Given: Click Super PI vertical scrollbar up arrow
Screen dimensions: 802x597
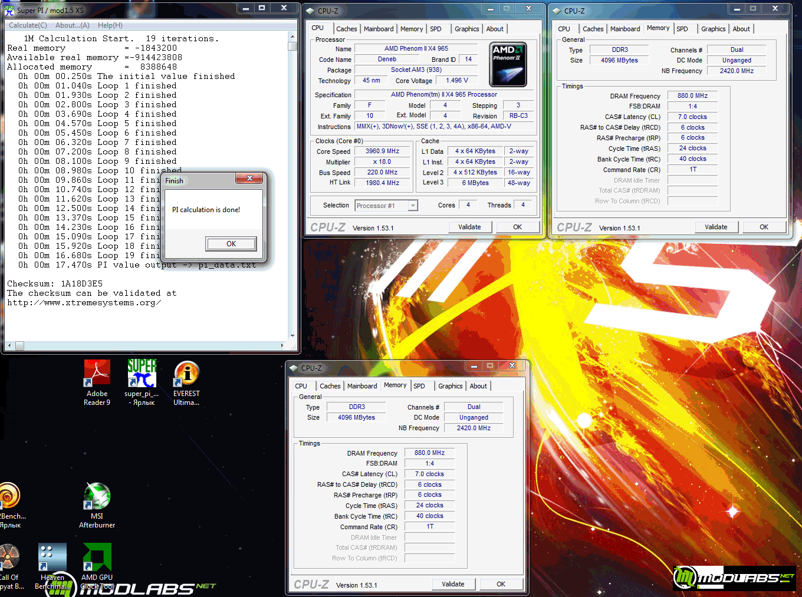Looking at the screenshot, I should pos(292,36).
